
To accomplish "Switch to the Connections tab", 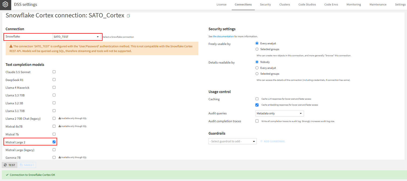I will coord(243,5).
